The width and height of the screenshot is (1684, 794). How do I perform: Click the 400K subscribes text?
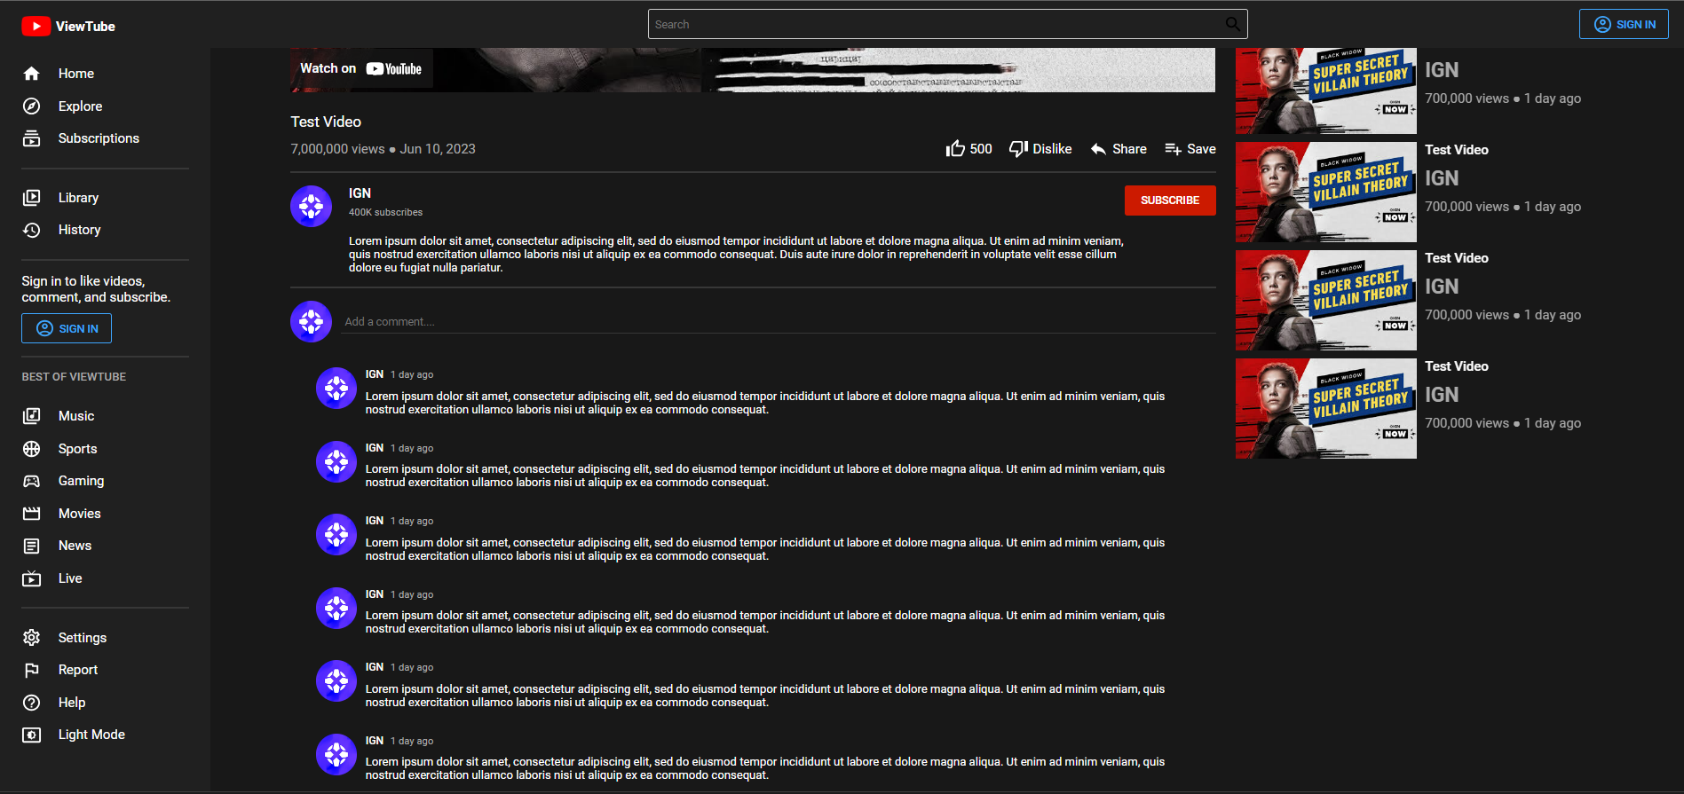click(x=385, y=212)
